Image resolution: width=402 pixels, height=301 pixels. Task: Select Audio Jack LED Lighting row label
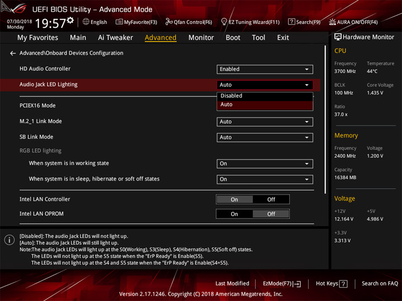click(x=49, y=85)
